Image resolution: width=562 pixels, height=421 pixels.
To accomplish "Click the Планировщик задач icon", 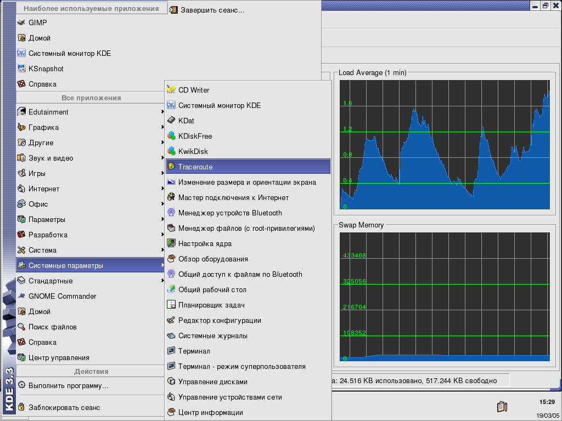I will [x=171, y=305].
